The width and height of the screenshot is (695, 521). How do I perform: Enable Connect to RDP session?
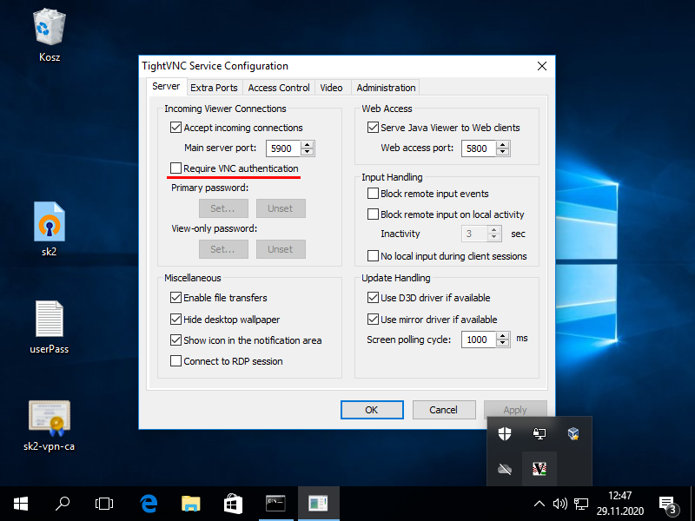click(176, 361)
